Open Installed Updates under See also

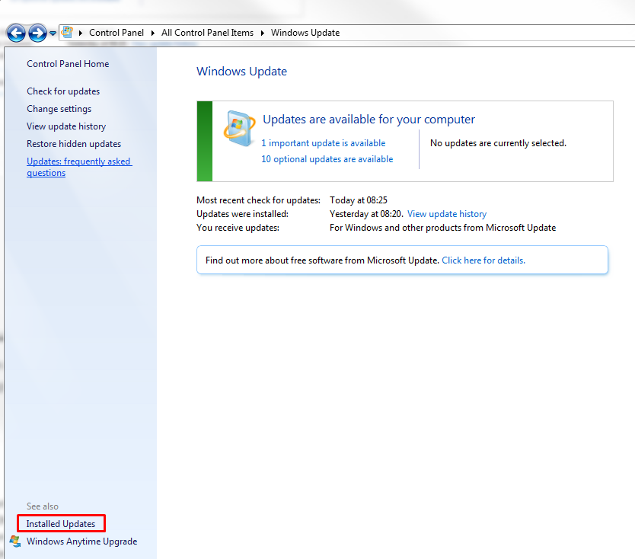61,524
